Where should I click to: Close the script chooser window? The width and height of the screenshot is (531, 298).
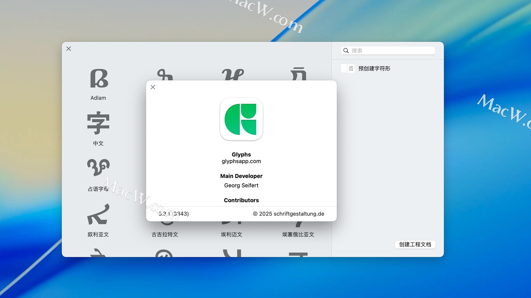pyautogui.click(x=69, y=49)
